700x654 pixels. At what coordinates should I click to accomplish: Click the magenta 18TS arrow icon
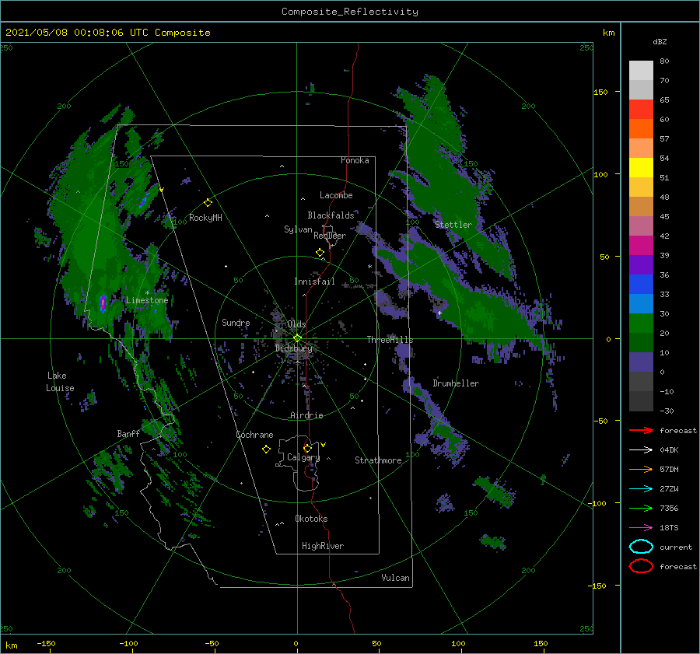641,528
